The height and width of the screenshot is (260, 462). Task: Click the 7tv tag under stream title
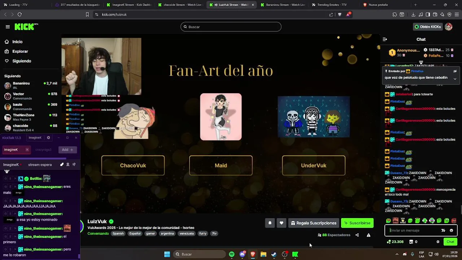click(x=214, y=234)
